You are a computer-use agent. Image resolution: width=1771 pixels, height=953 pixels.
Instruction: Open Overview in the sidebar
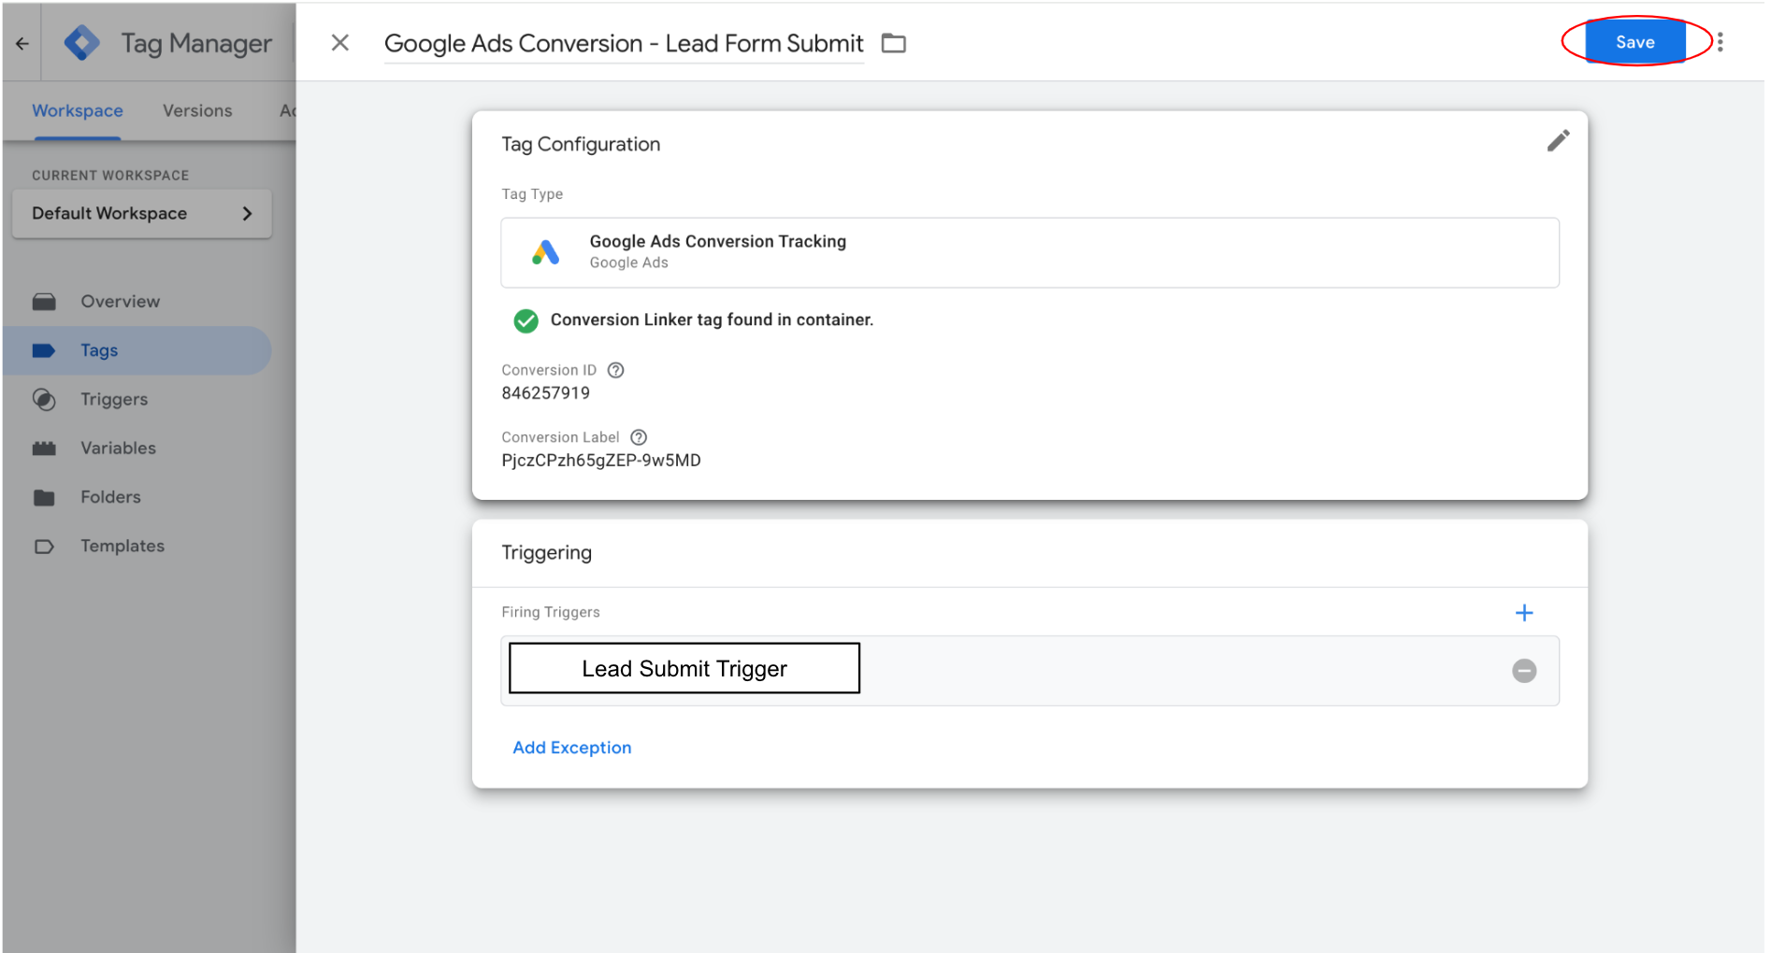click(x=120, y=302)
